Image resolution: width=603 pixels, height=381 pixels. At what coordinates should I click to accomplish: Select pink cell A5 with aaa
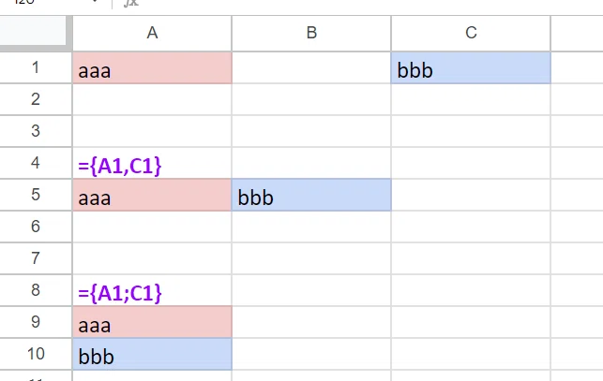152,195
